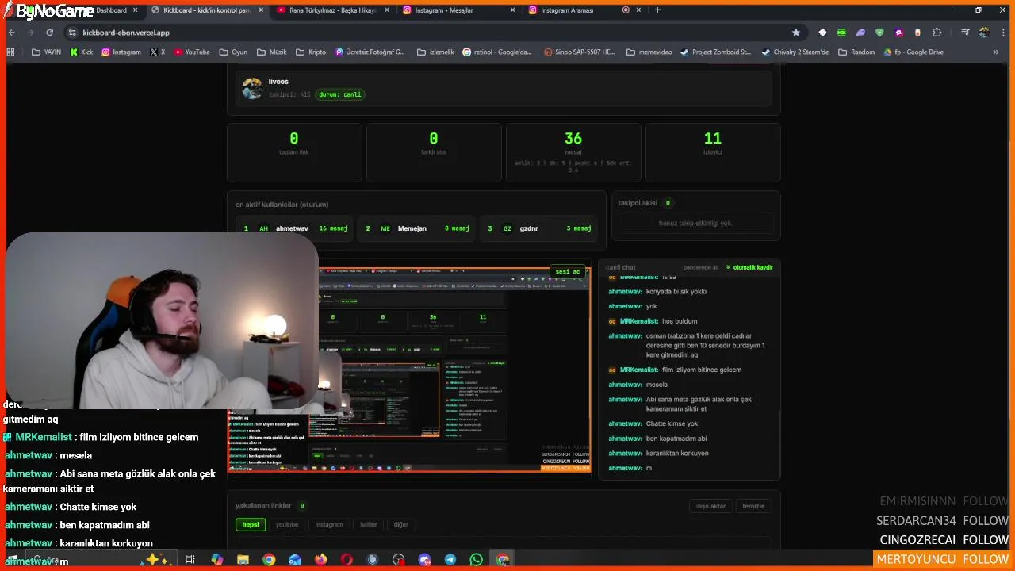Open the izlemelik bookmarks folder
This screenshot has height=571, width=1015.
tap(435, 52)
